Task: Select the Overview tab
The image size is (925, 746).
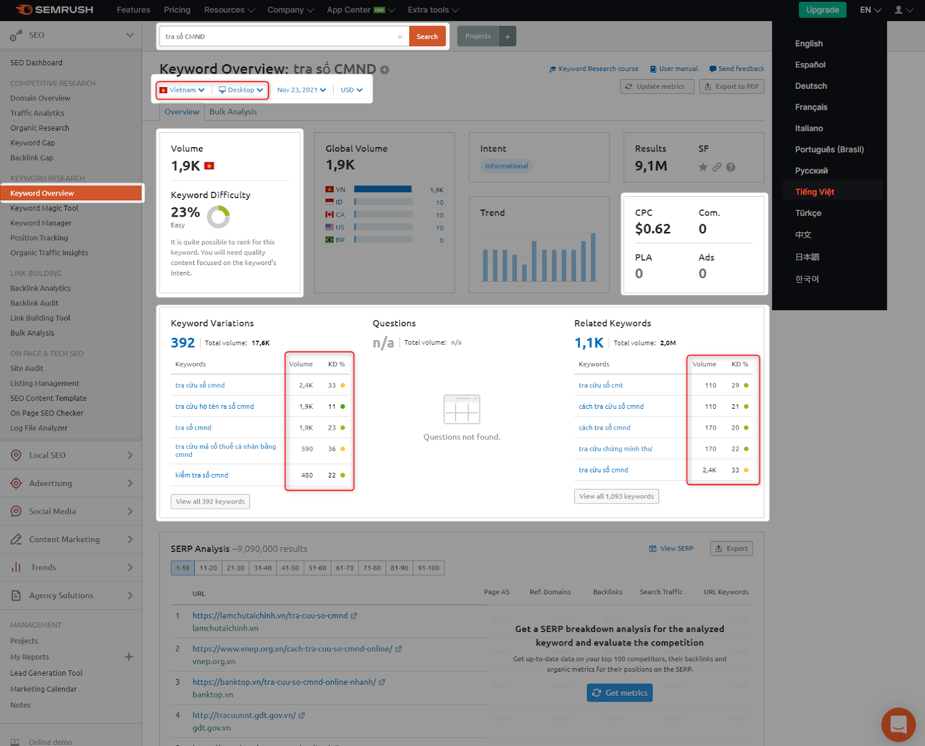Action: [x=182, y=112]
